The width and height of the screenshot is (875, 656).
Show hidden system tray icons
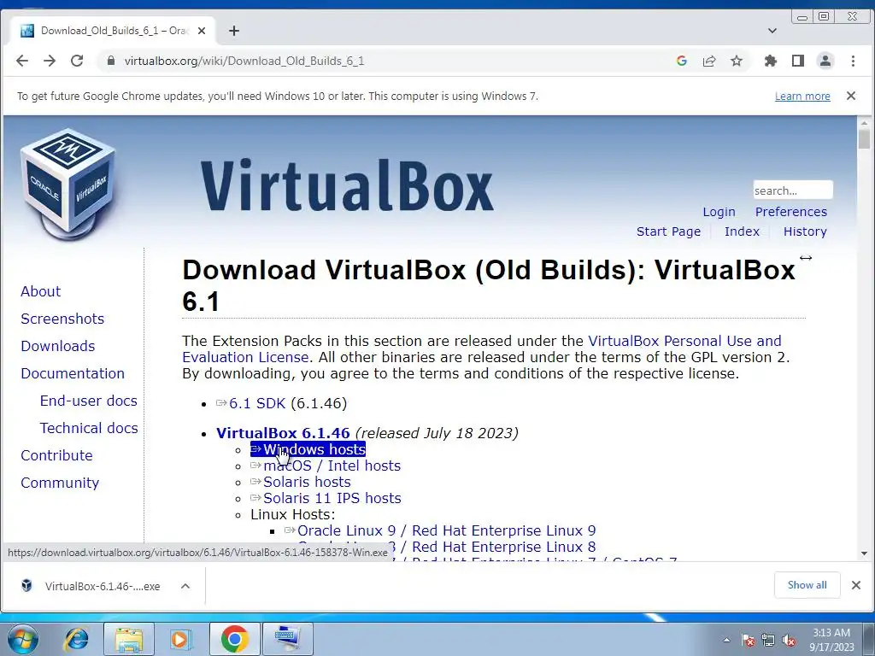pos(726,641)
